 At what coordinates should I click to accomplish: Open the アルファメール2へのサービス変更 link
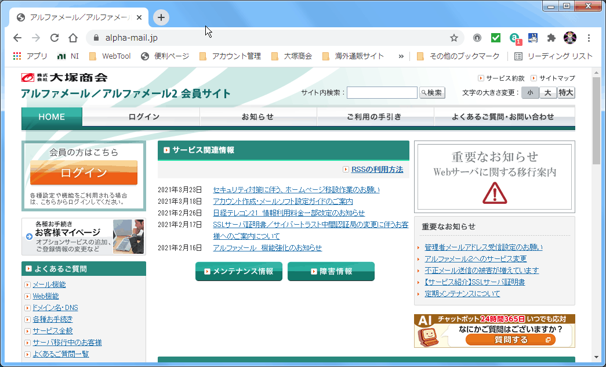click(x=476, y=259)
